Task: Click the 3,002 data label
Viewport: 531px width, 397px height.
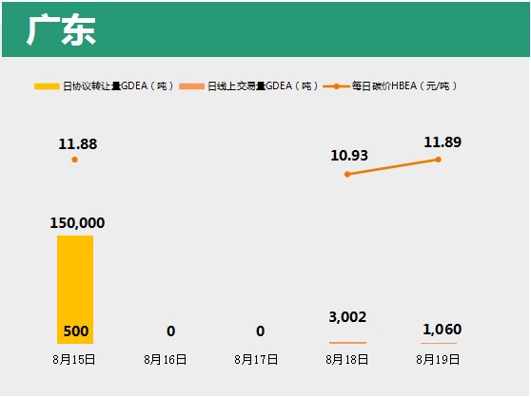Action: pyautogui.click(x=347, y=317)
